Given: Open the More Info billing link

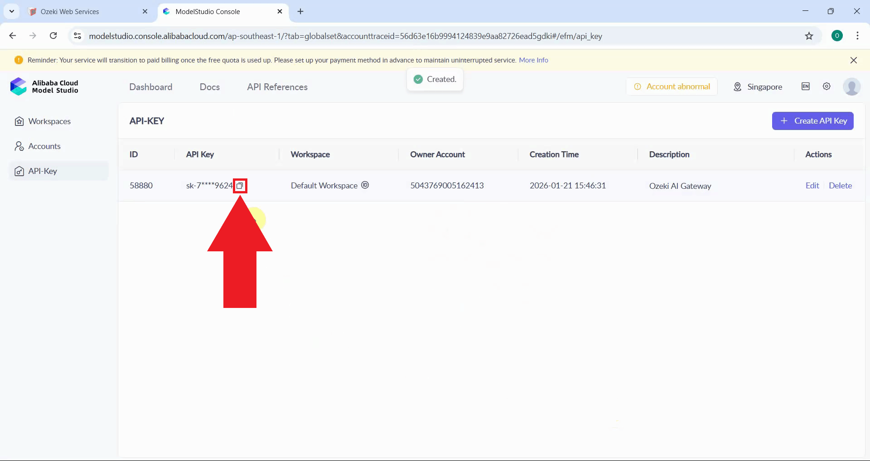Looking at the screenshot, I should [x=533, y=60].
